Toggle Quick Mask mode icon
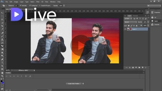 coord(2,86)
